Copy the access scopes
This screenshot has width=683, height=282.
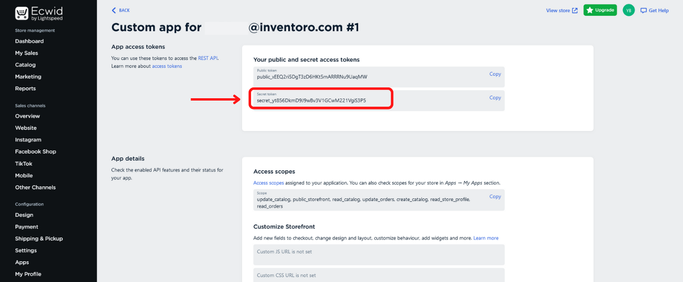point(495,196)
